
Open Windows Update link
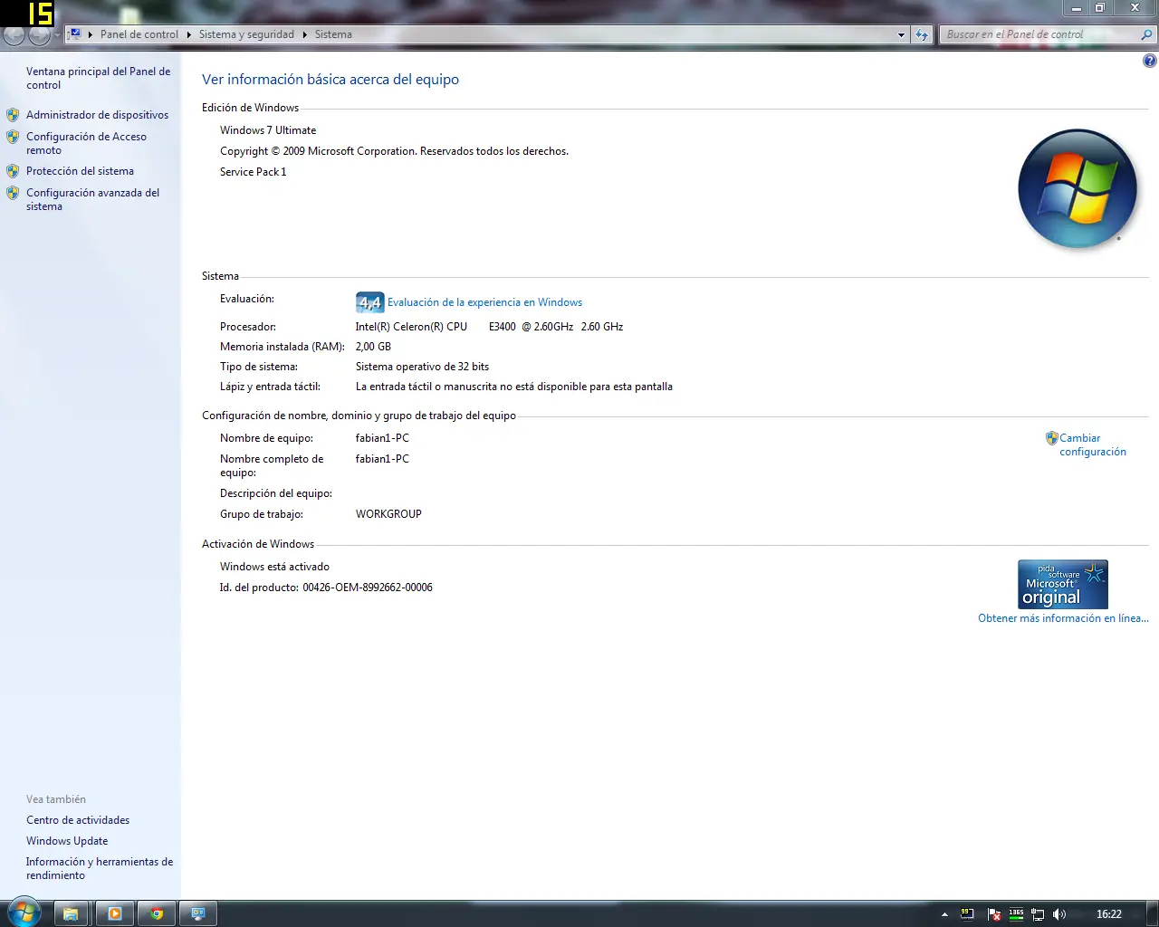point(67,841)
